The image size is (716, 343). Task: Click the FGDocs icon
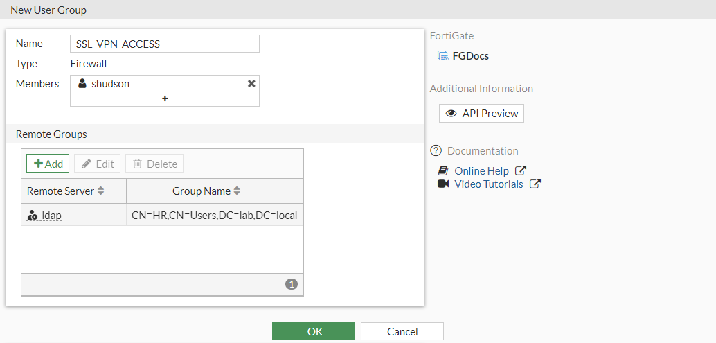[442, 56]
